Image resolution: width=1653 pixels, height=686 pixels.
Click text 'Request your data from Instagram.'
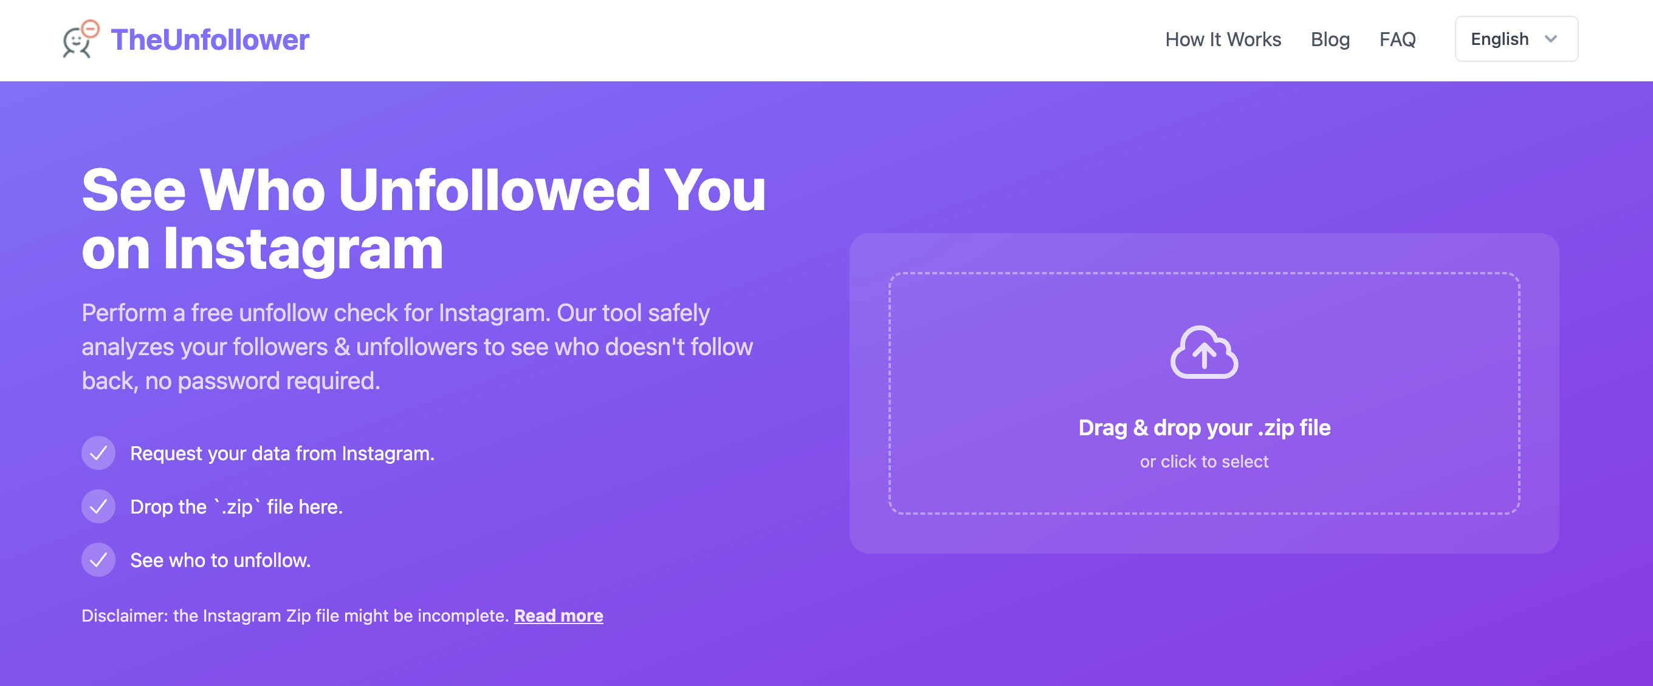[x=283, y=453]
